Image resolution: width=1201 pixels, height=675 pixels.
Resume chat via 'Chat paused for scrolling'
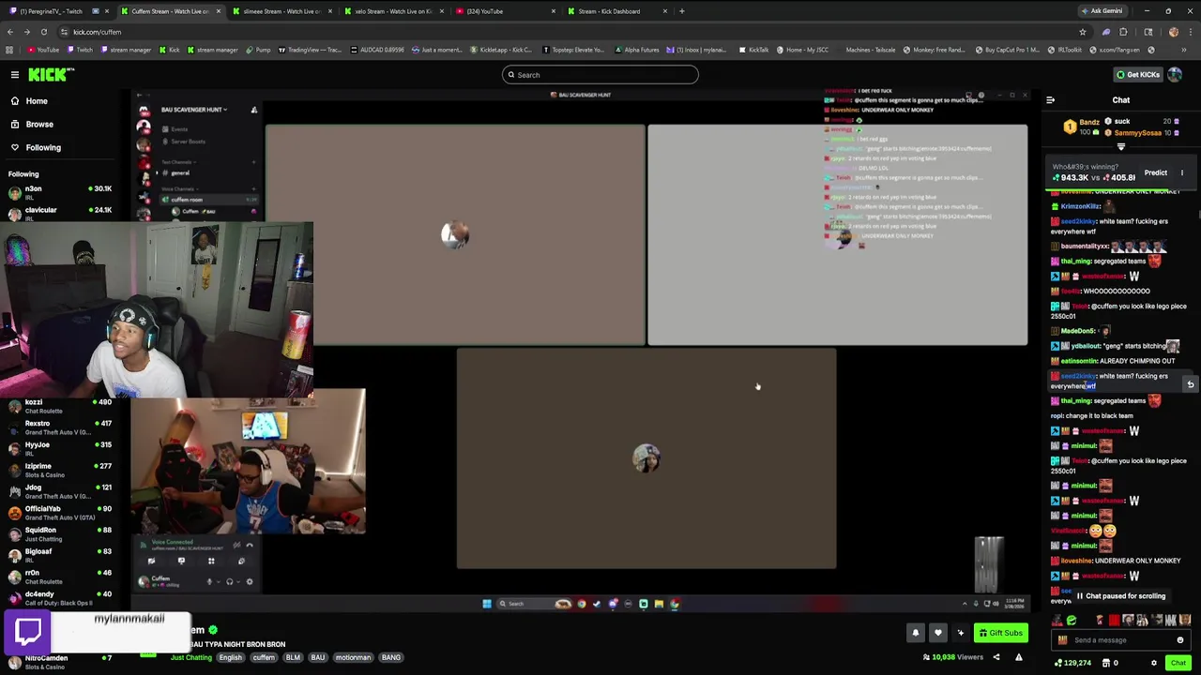(1120, 596)
